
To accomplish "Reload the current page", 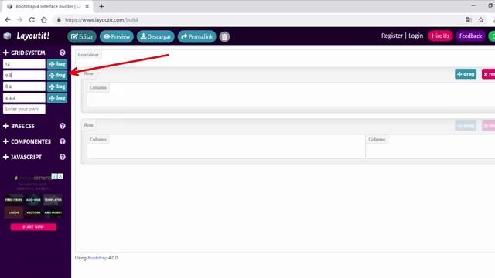I will coord(32,20).
